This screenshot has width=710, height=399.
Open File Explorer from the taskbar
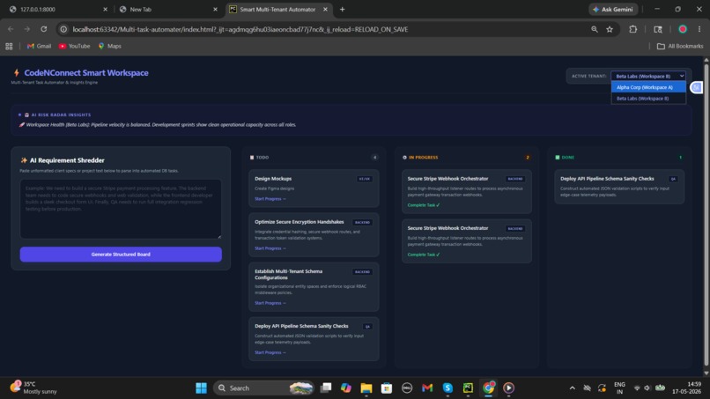[366, 388]
